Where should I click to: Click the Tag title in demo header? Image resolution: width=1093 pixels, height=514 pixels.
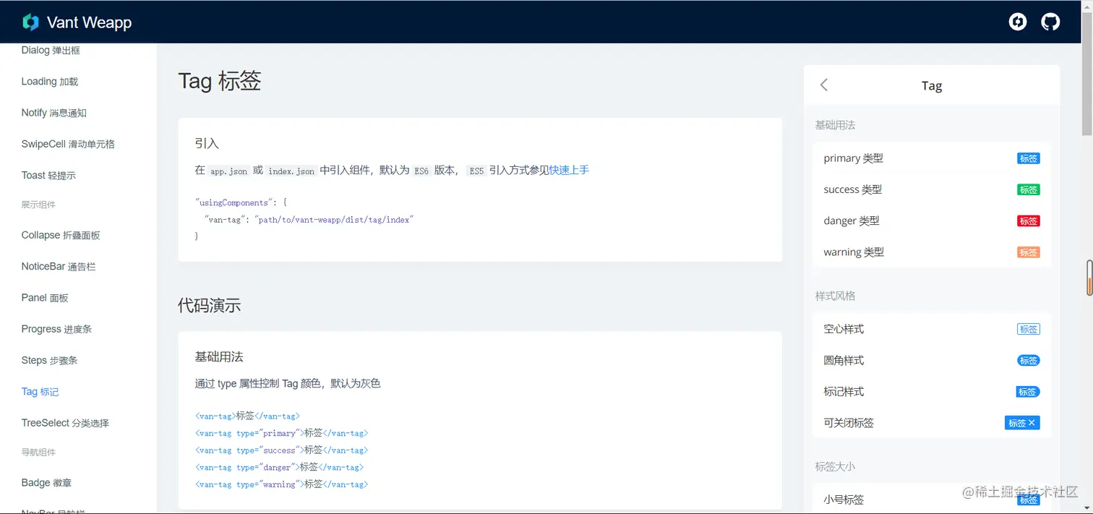[932, 85]
